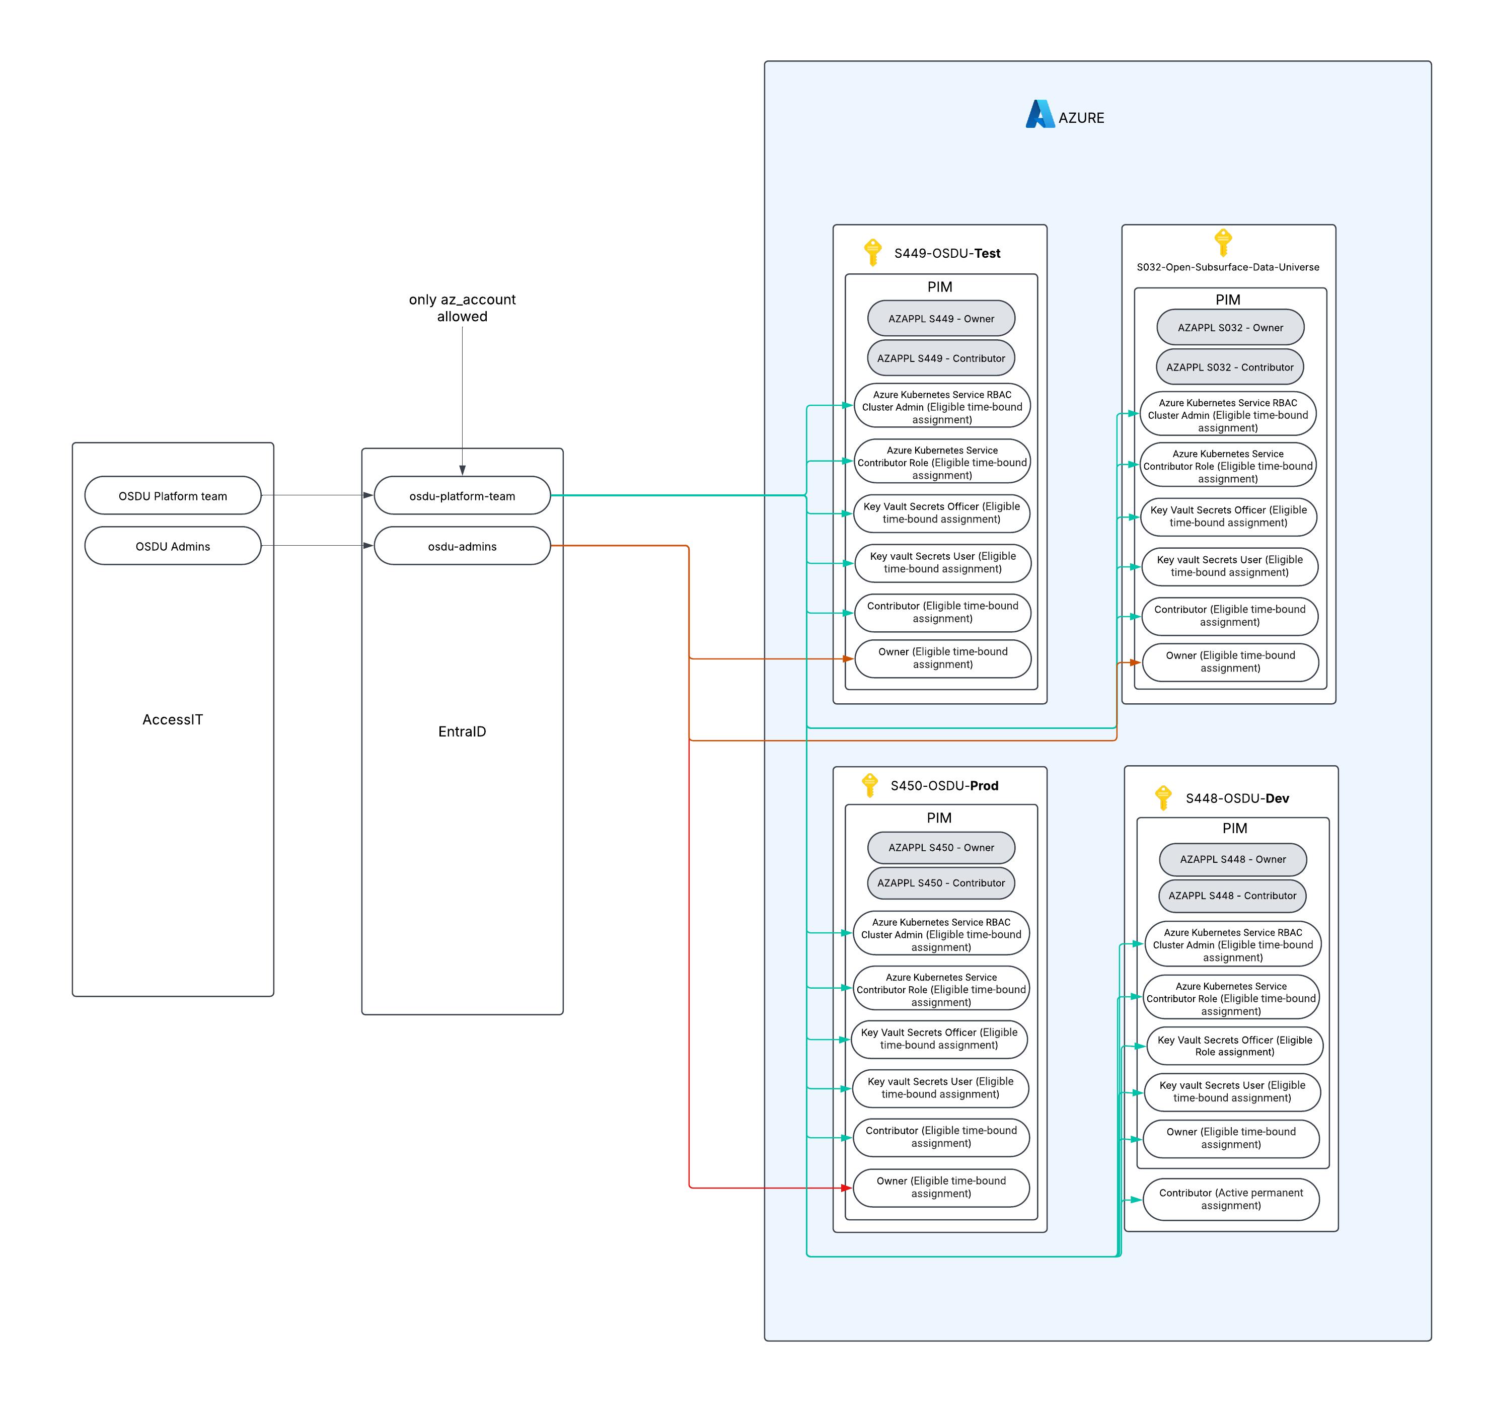Select the AZAPPL S449 - Contributor node
The height and width of the screenshot is (1404, 1485).
click(x=942, y=358)
